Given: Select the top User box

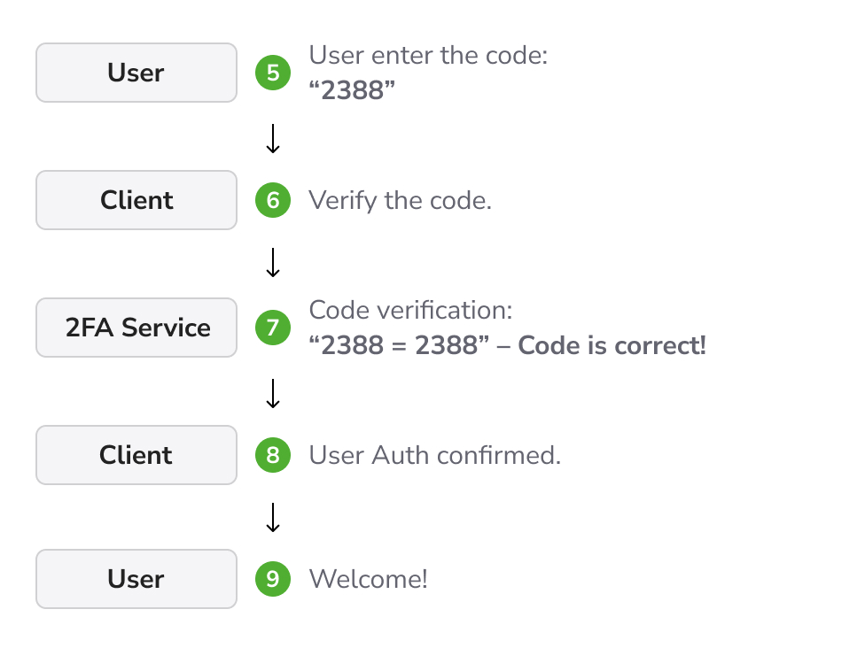Looking at the screenshot, I should (x=136, y=73).
